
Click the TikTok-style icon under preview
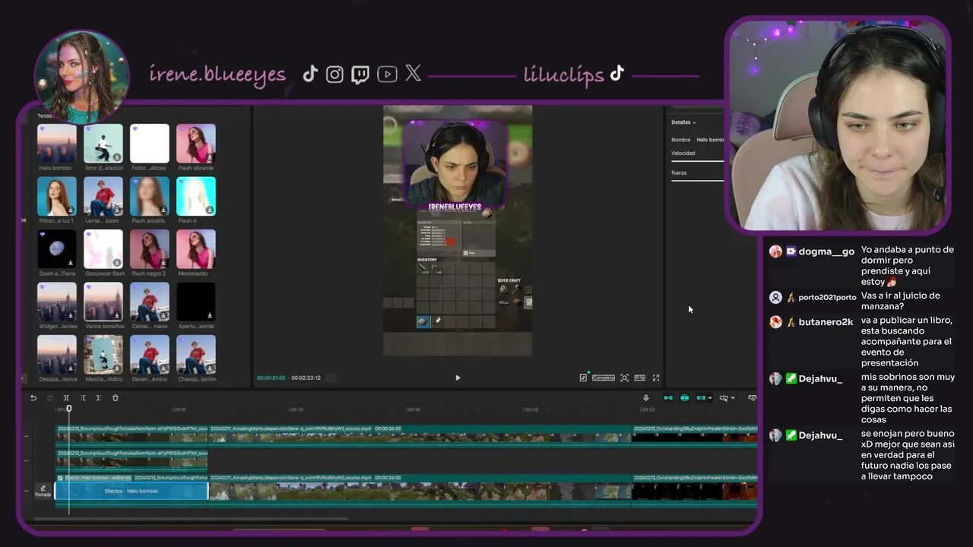pos(583,378)
